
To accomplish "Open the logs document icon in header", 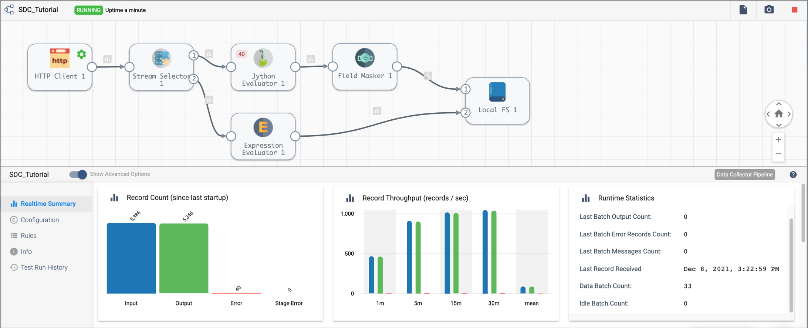I will (x=743, y=10).
